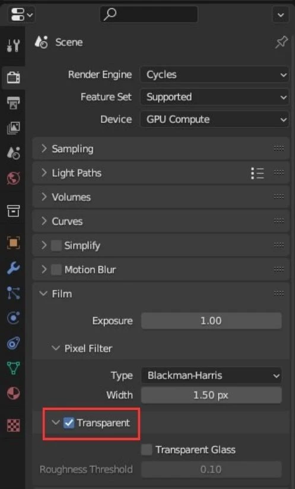Enable the Transparent Glass checkbox

pyautogui.click(x=147, y=450)
